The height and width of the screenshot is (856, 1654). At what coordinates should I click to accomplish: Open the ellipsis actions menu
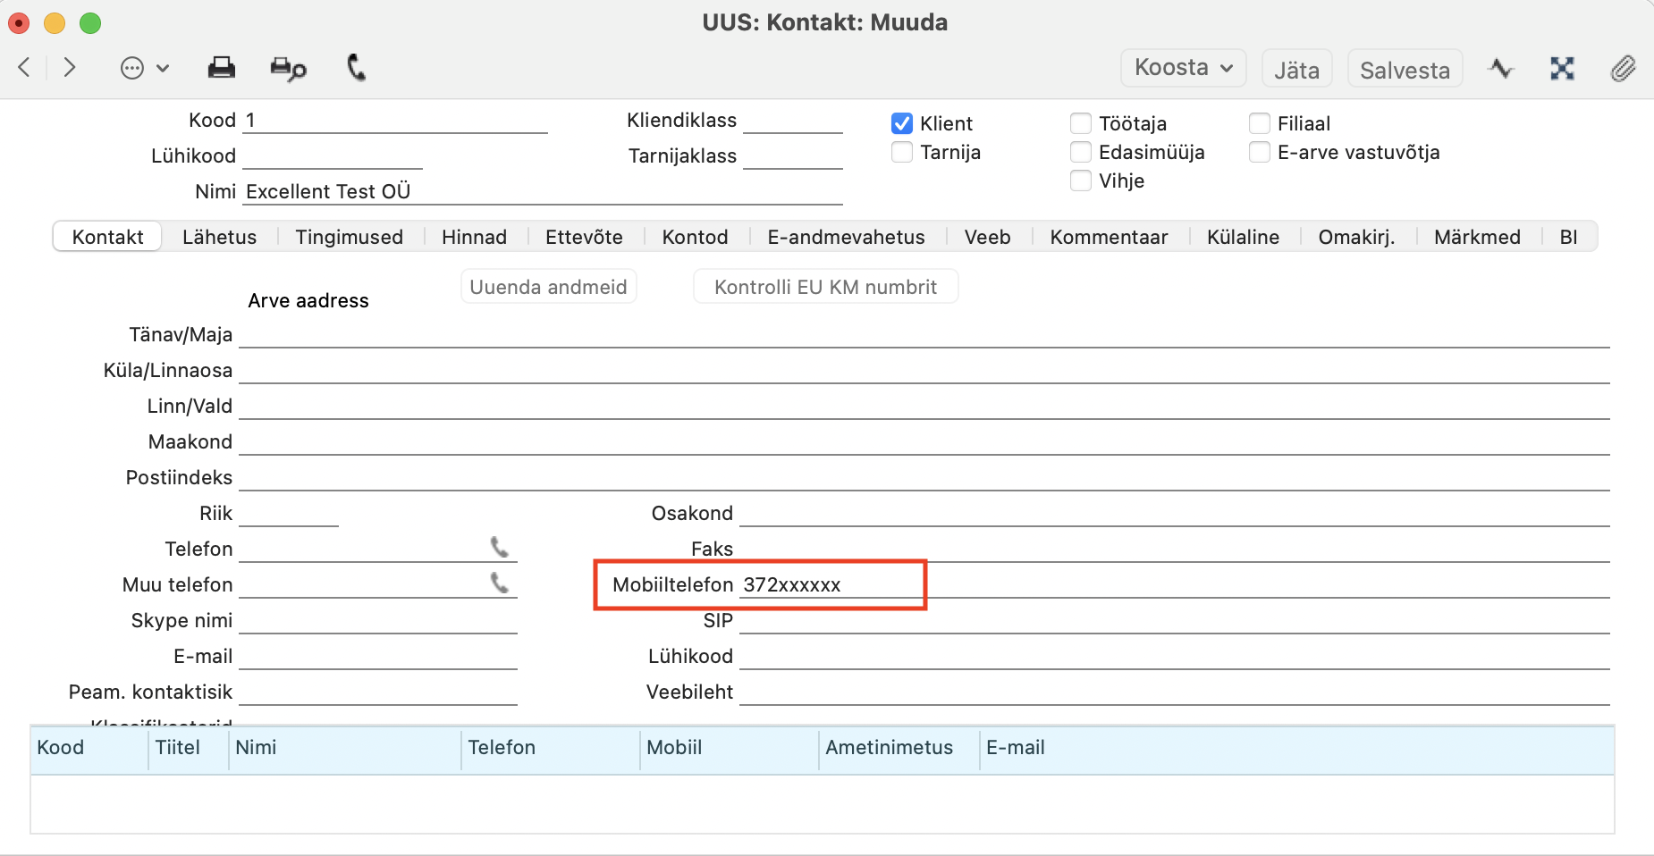[x=144, y=68]
